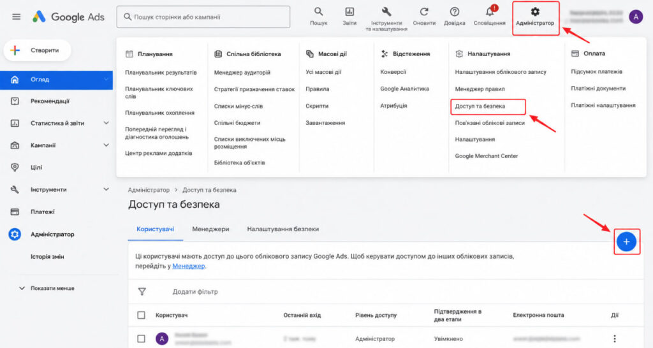
Task: Tick the checkbox for the administrator user row
Action: pyautogui.click(x=141, y=338)
